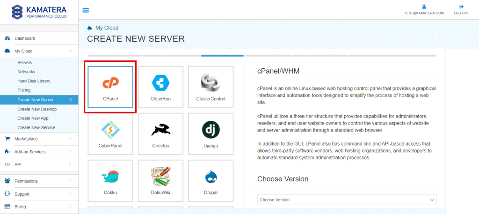The image size is (479, 214).
Task: Open Create New Desktop
Action: tap(37, 109)
